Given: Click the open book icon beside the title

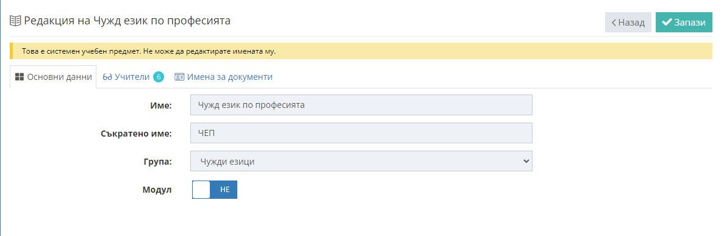Looking at the screenshot, I should point(15,21).
